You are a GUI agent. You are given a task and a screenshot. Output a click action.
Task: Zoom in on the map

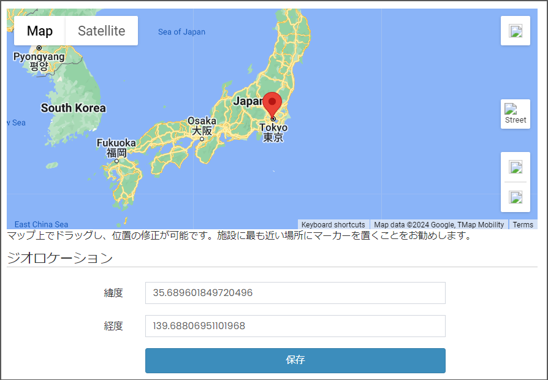(x=515, y=167)
